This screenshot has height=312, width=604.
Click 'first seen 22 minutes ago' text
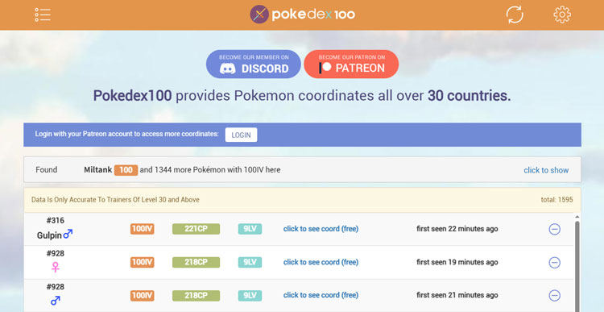pyautogui.click(x=457, y=229)
